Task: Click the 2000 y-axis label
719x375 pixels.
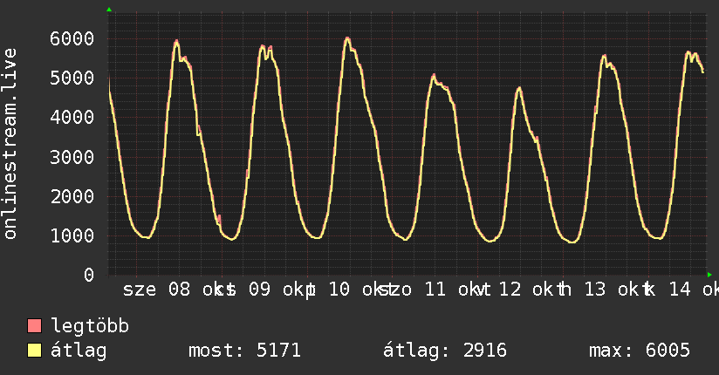Action: [x=72, y=197]
